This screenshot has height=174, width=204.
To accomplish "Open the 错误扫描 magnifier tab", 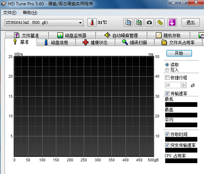I will tap(135, 43).
